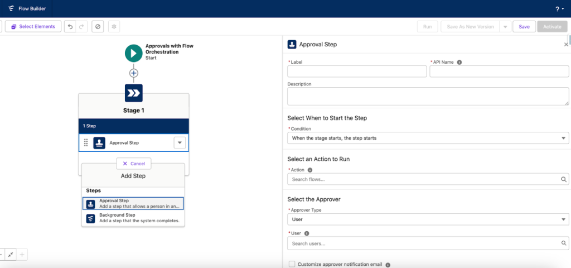Select the Add Step heading text
The height and width of the screenshot is (268, 571).
(133, 176)
